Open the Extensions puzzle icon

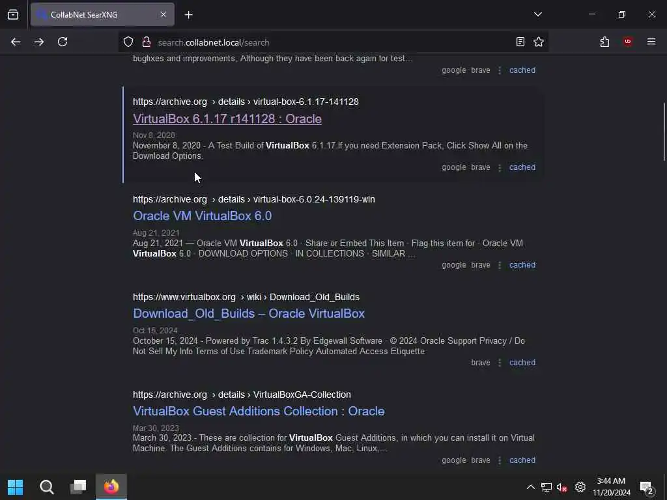pyautogui.click(x=604, y=42)
